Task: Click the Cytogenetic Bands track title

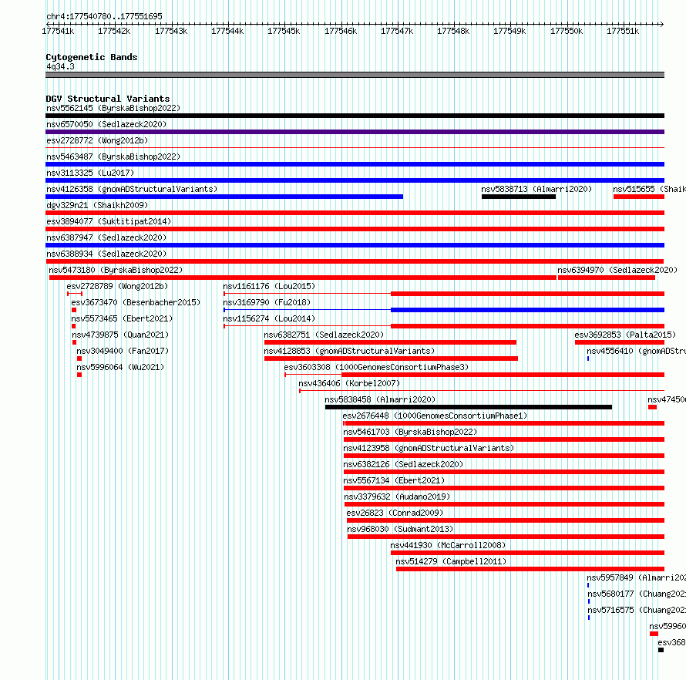Action: pyautogui.click(x=92, y=57)
